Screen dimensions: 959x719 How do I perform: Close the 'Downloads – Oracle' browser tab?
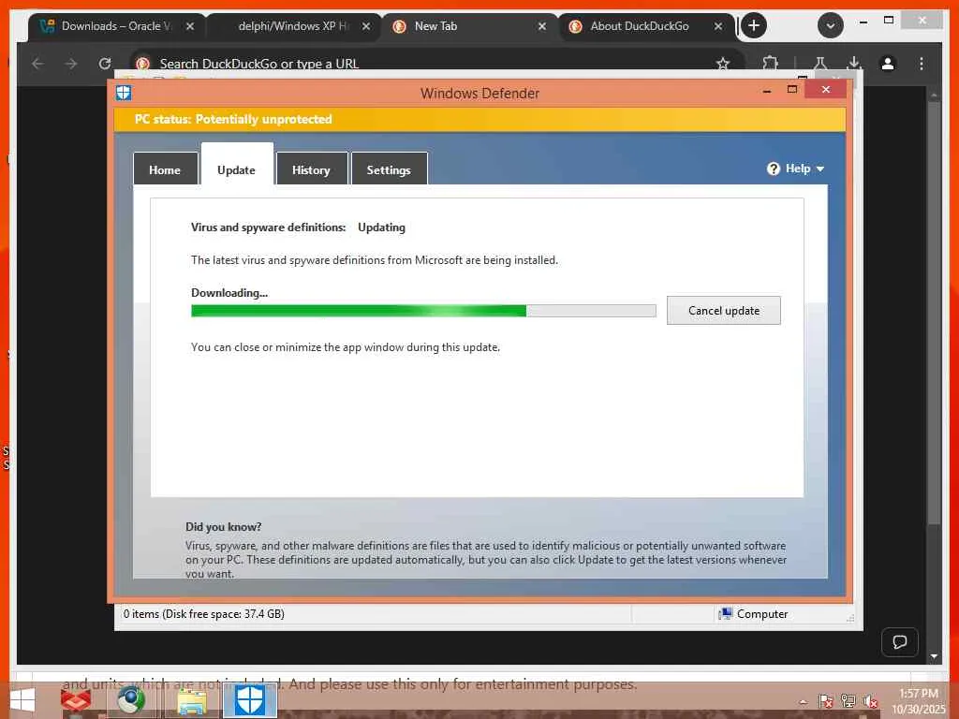[190, 26]
